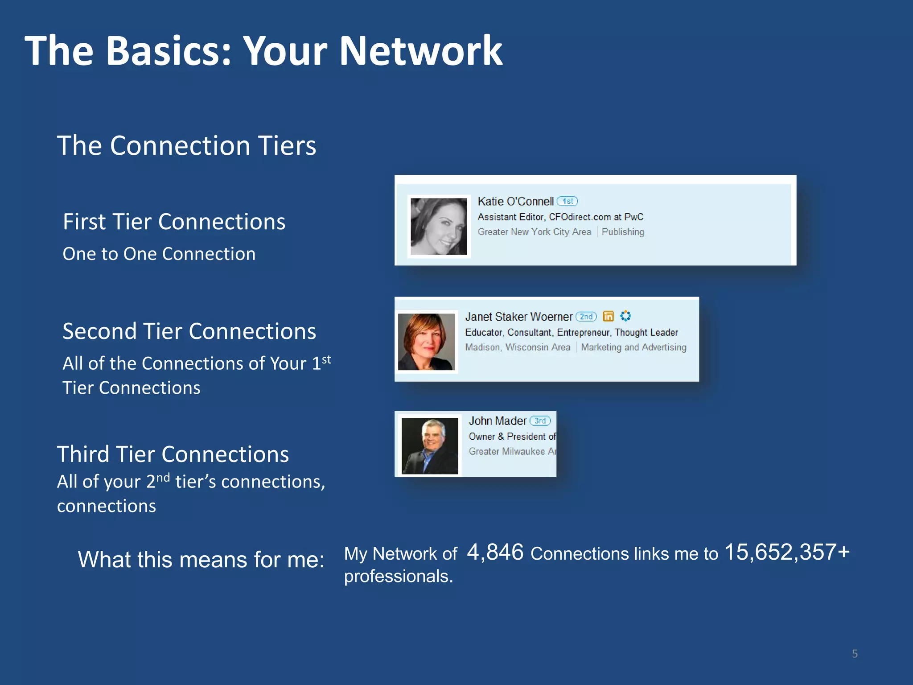The height and width of the screenshot is (685, 913).
Task: Click the John Mader name link
Action: tap(498, 421)
